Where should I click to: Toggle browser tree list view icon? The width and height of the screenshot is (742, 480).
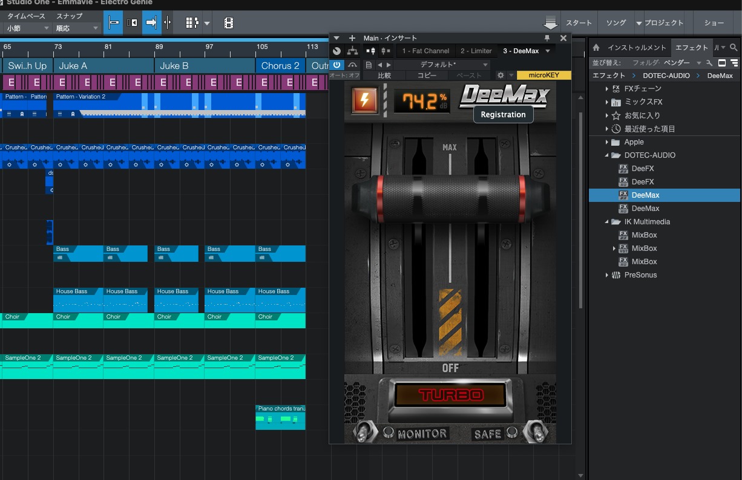(x=734, y=63)
